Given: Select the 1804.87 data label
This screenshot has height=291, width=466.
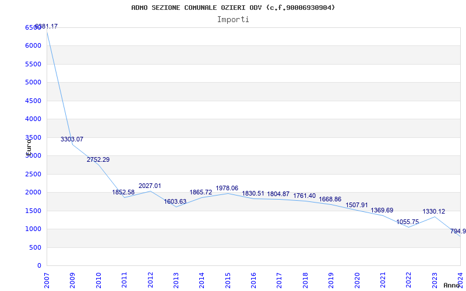Looking at the screenshot, I should [x=278, y=194].
